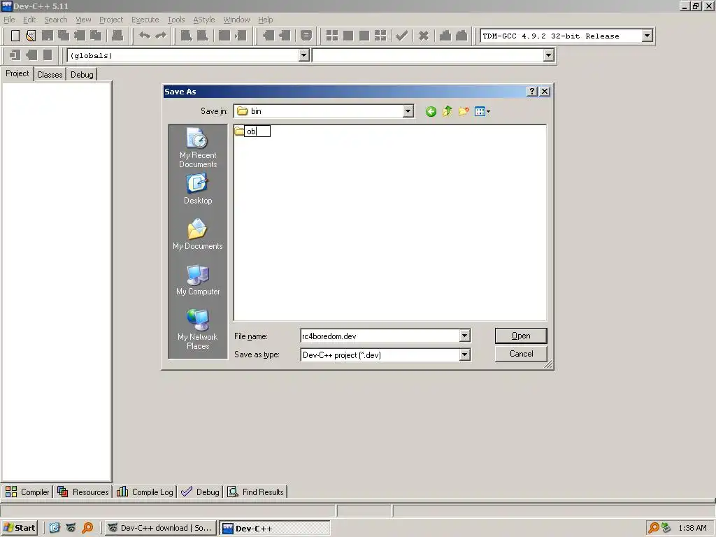Open the Help menu
The height and width of the screenshot is (537, 716).
(265, 20)
